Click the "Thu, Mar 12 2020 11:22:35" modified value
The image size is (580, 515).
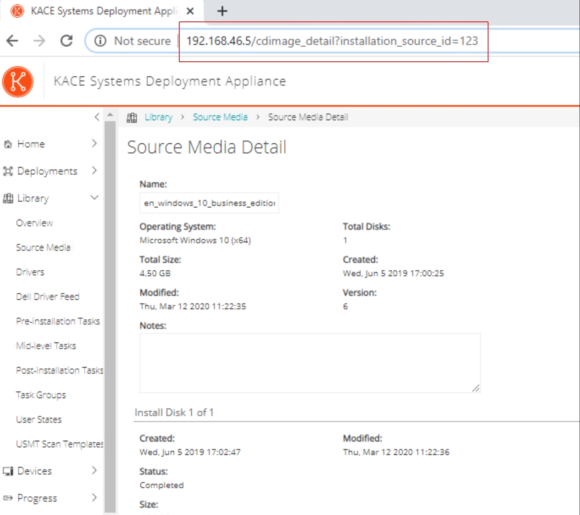click(193, 306)
